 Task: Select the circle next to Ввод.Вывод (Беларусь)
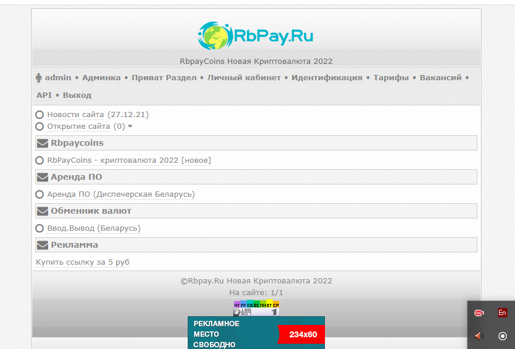pos(40,228)
